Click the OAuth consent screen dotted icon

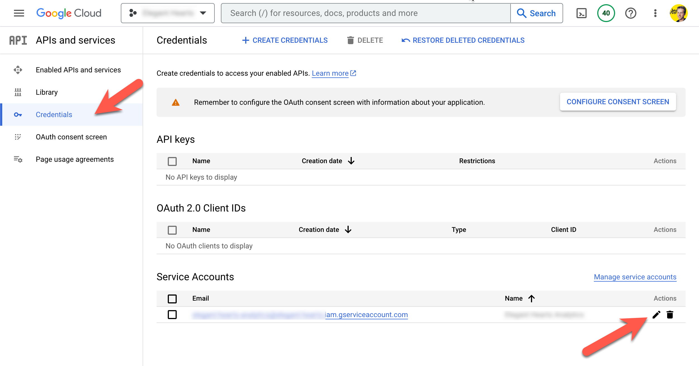tap(18, 137)
